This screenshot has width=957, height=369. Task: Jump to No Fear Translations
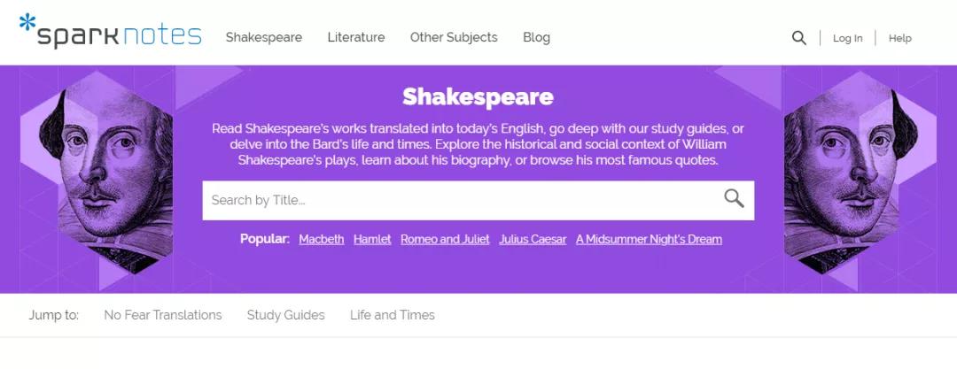pyautogui.click(x=163, y=315)
